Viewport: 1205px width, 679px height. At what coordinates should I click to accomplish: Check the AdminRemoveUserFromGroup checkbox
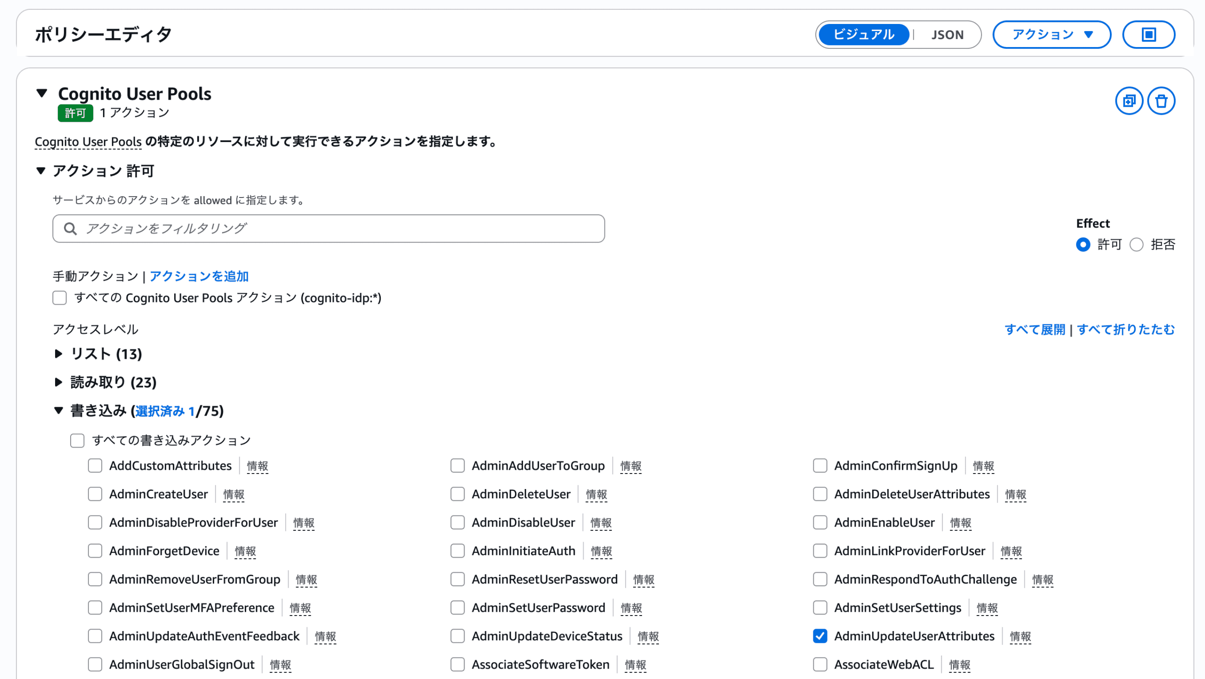click(95, 579)
